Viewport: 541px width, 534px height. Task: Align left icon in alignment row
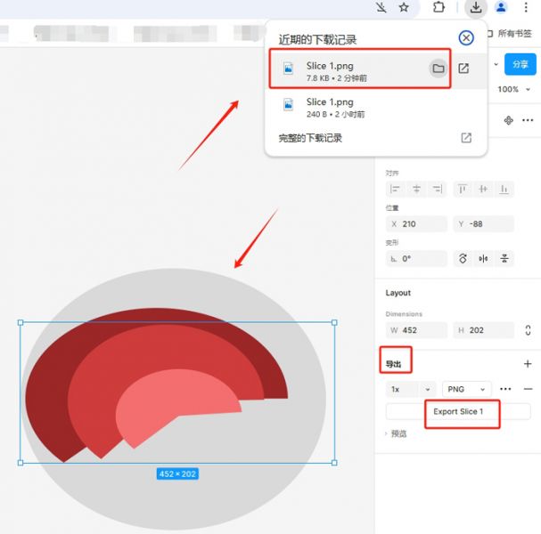point(395,189)
